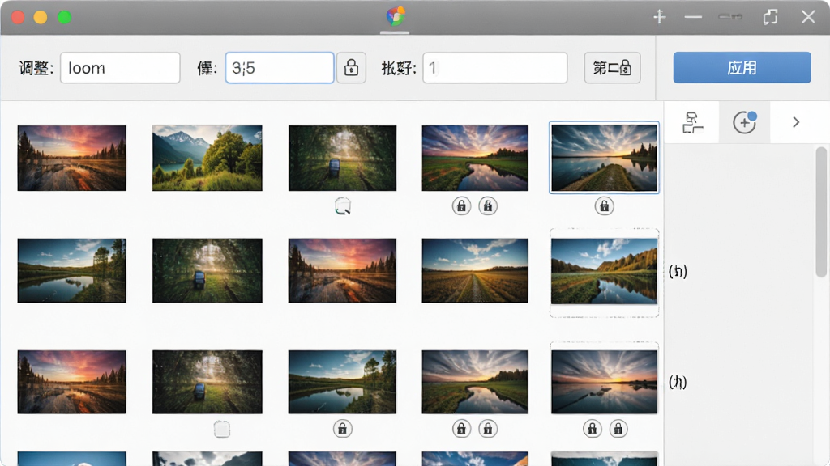Toggle right lock under top-row winding river thumbnail
The image size is (830, 466).
(488, 206)
